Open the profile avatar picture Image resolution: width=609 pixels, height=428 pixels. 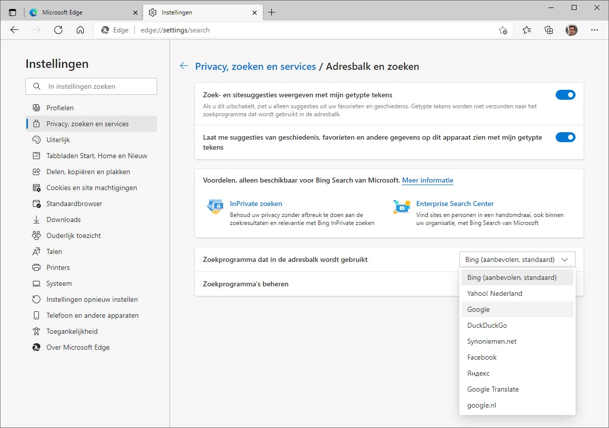571,30
